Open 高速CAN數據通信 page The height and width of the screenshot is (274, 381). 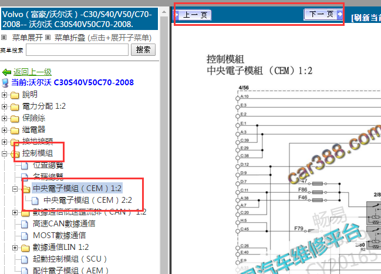click(64, 223)
